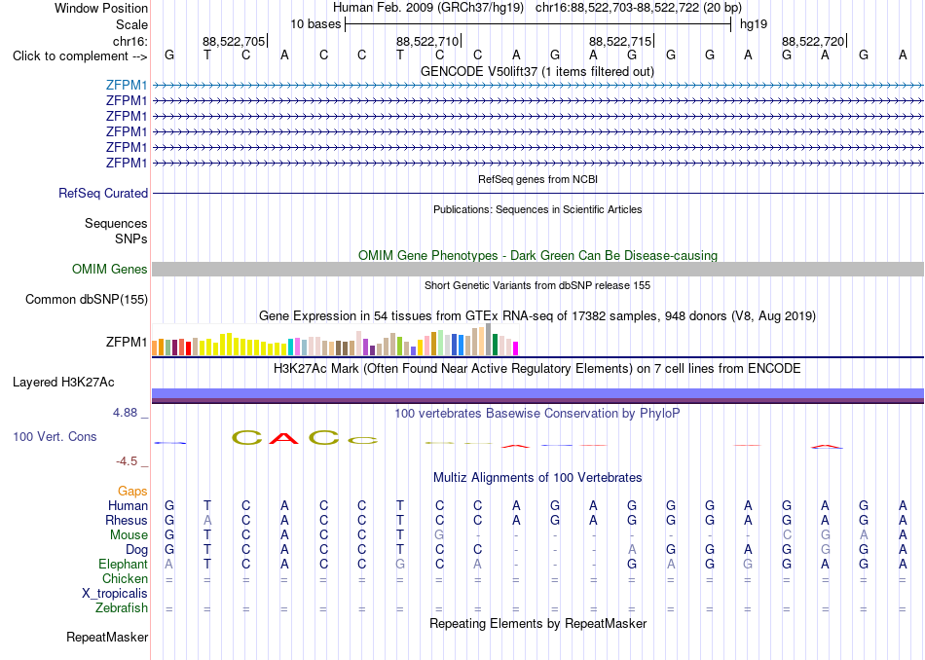Select the Human species label
Image resolution: width=925 pixels, height=660 pixels.
click(x=128, y=505)
